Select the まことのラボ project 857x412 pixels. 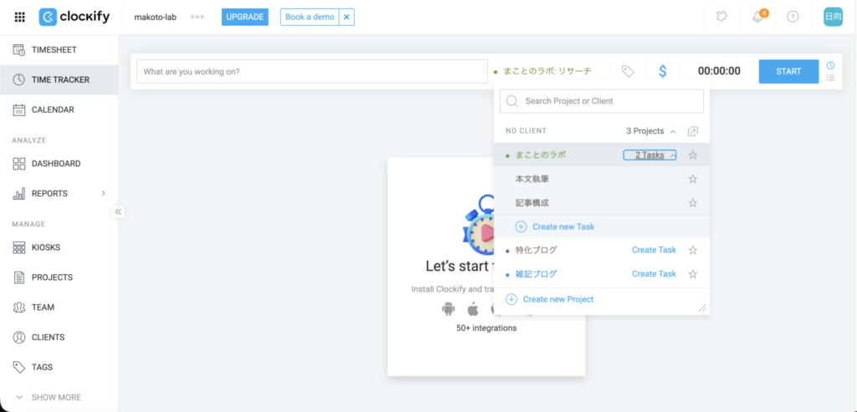pos(541,155)
